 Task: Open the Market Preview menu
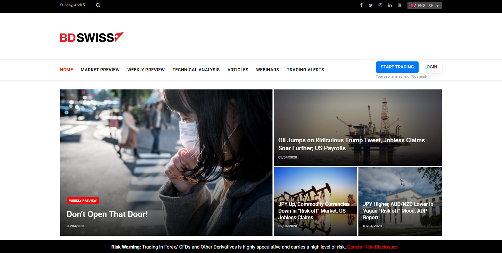click(100, 70)
